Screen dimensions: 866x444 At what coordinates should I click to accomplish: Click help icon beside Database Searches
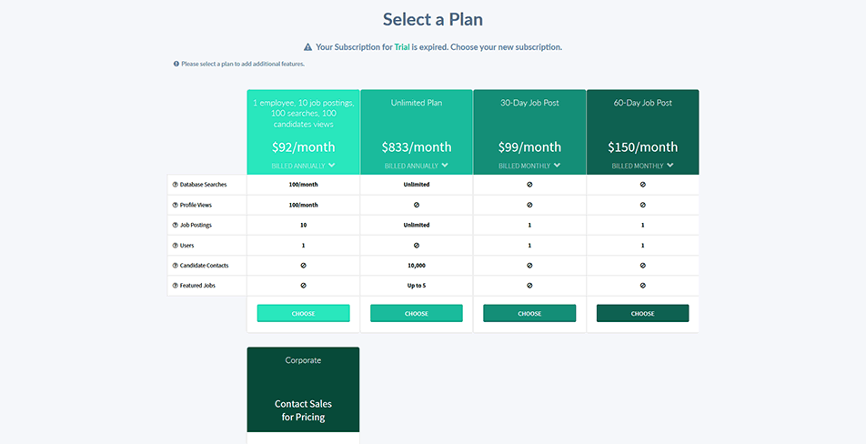[x=175, y=185]
